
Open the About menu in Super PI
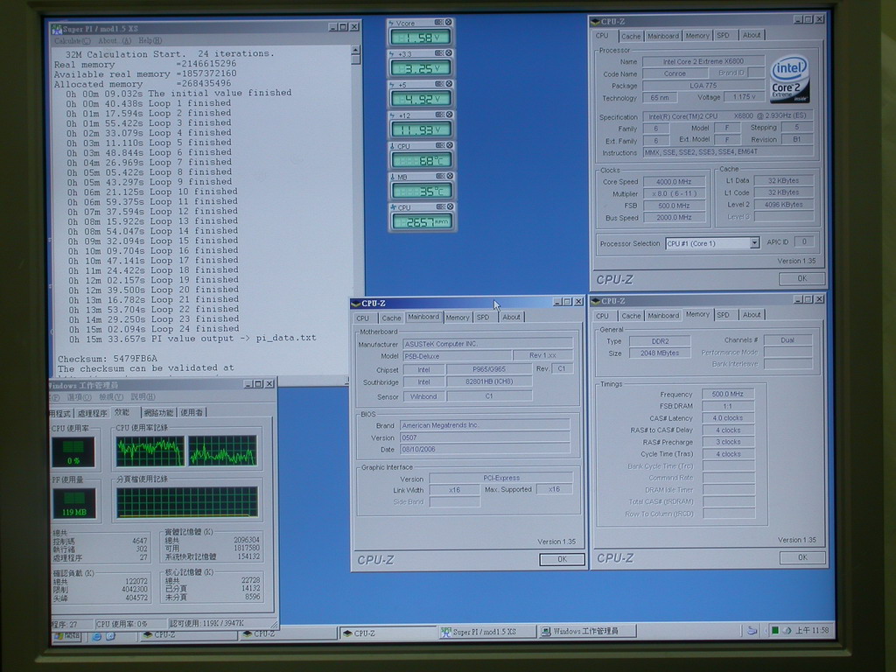115,41
